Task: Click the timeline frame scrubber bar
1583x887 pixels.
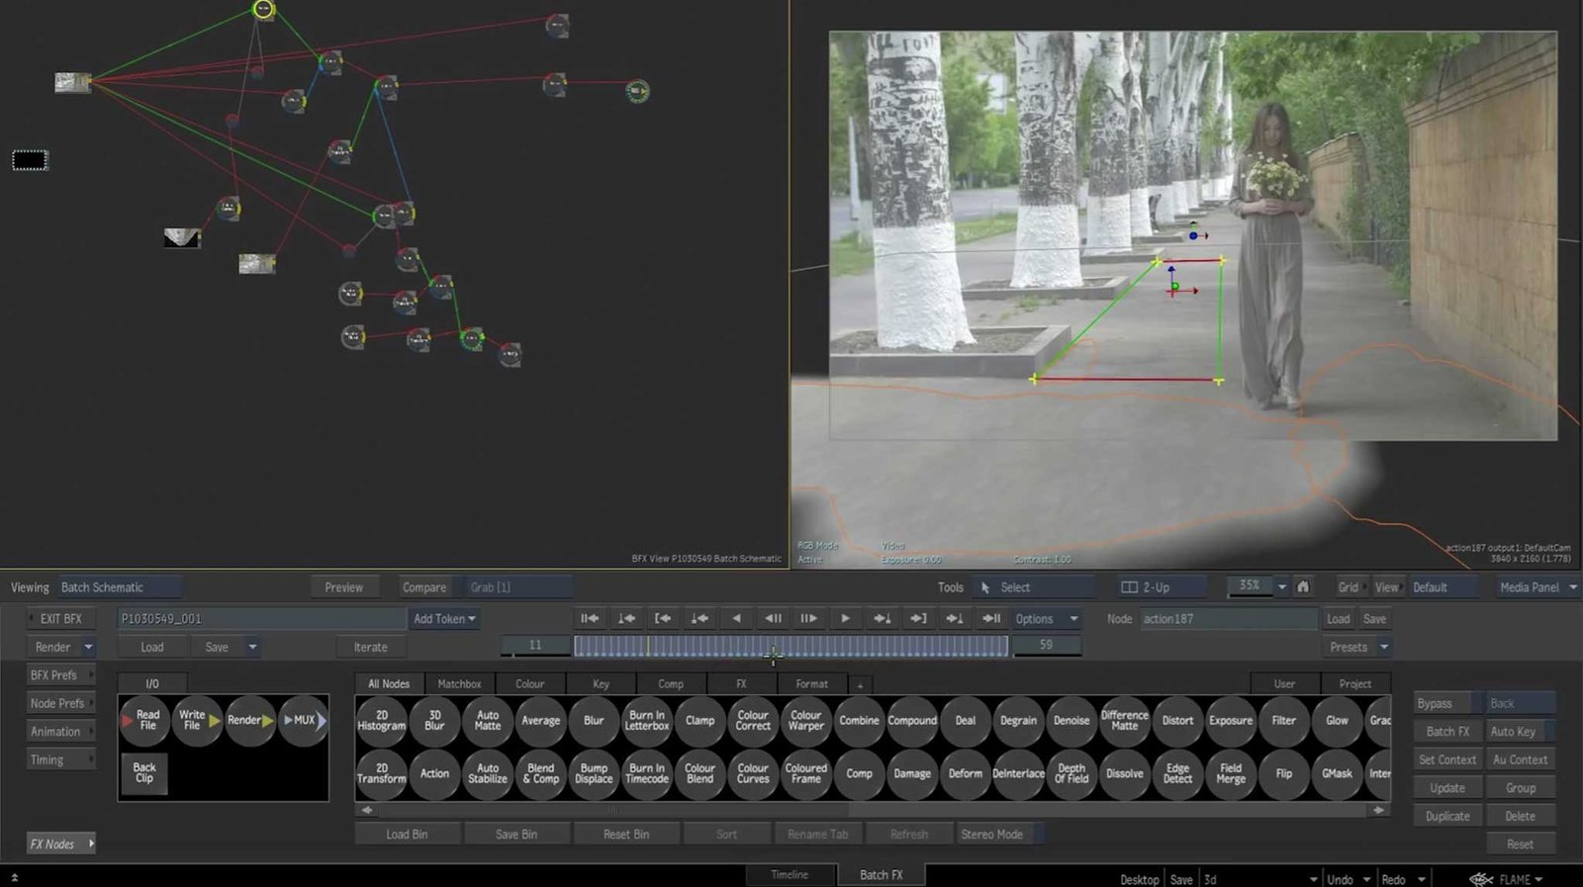Action: coord(791,646)
